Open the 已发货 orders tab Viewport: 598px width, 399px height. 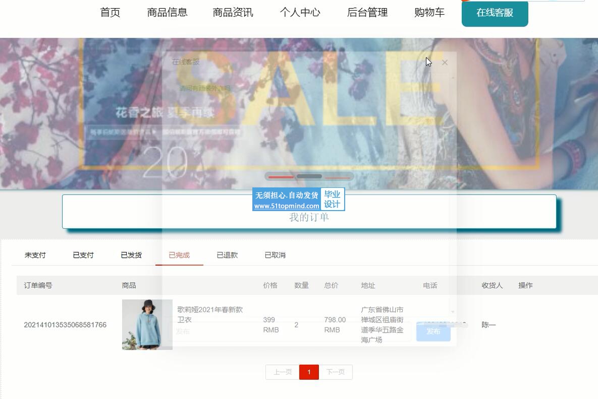pyautogui.click(x=131, y=255)
